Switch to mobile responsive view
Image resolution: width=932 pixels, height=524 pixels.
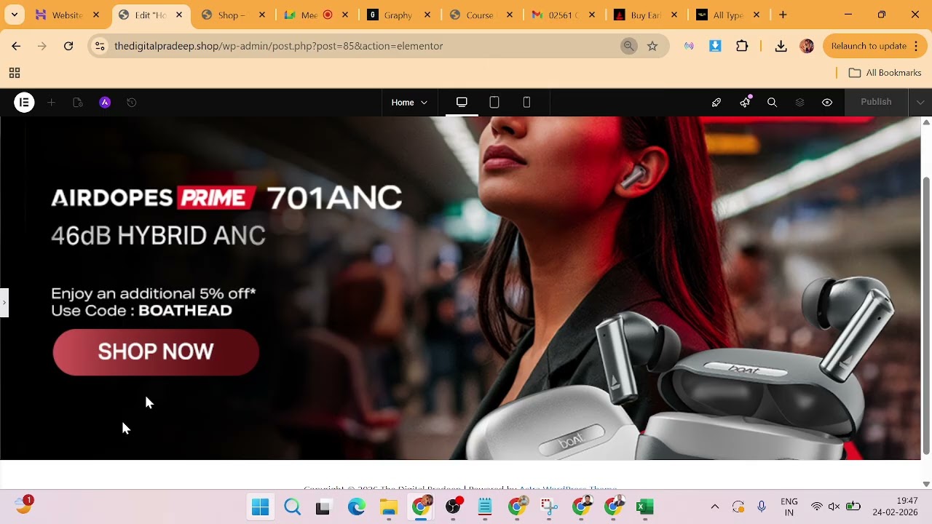point(527,102)
